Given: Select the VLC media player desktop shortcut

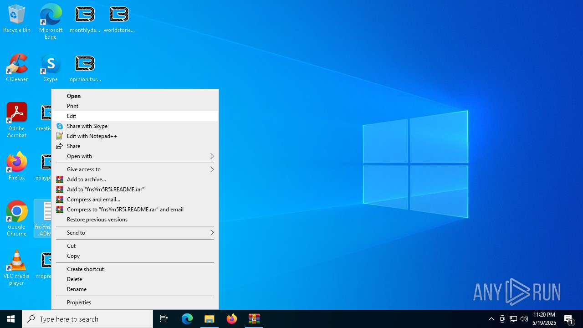Looking at the screenshot, I should tap(17, 268).
